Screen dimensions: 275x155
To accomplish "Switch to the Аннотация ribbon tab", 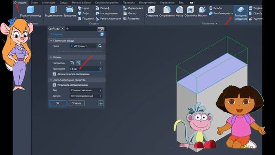I will click(x=49, y=3).
